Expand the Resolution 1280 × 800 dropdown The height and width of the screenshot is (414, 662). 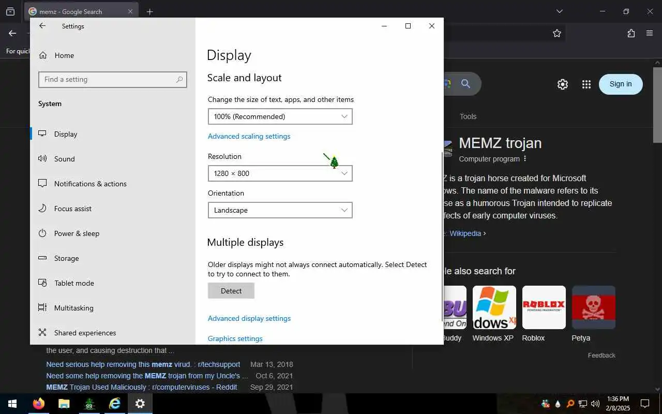pos(280,173)
